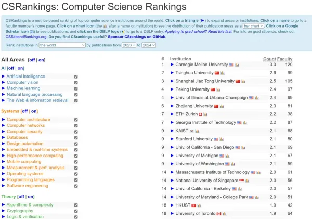This screenshot has width=312, height=219.
Task: Expand the Algorithms & complexity area triangle
Action: point(3,204)
